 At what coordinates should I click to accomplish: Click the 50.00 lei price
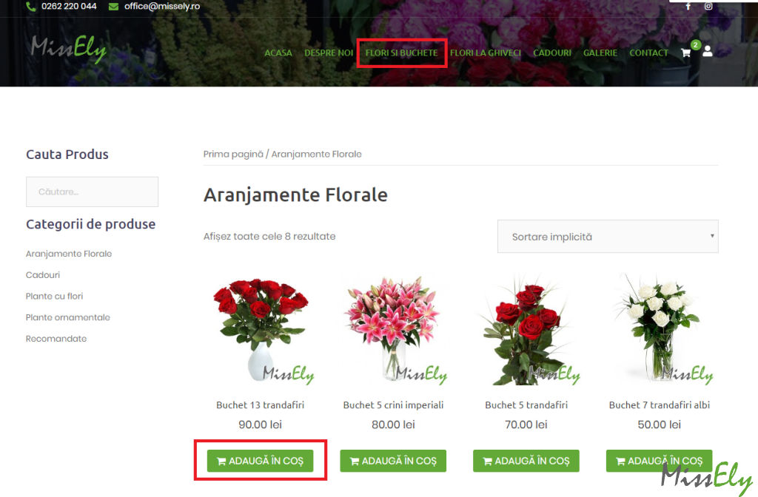click(659, 425)
